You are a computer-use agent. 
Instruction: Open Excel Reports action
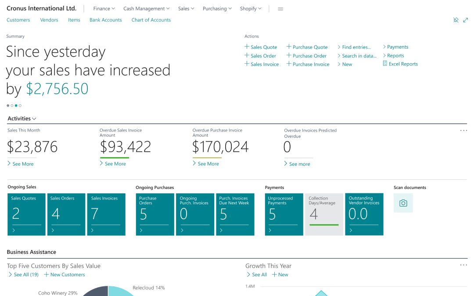coord(400,64)
